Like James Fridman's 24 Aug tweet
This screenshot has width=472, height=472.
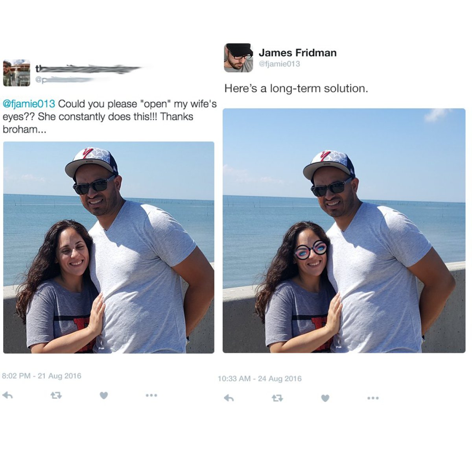coord(325,398)
